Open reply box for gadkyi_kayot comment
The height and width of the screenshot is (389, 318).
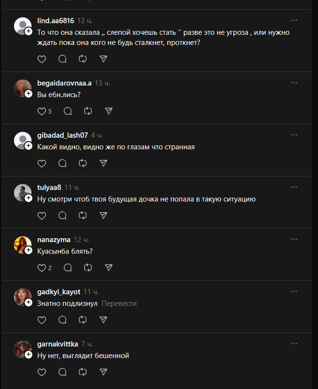62,320
